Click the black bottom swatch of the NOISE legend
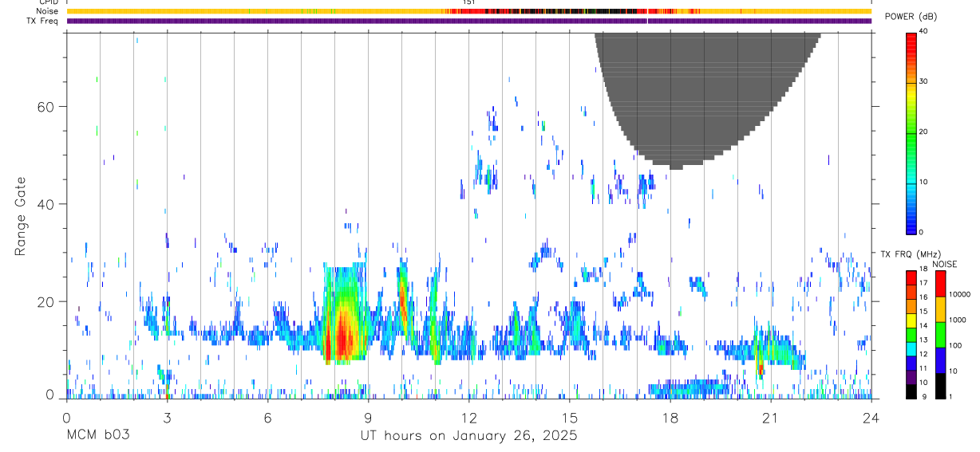980x452 pixels. pos(941,385)
